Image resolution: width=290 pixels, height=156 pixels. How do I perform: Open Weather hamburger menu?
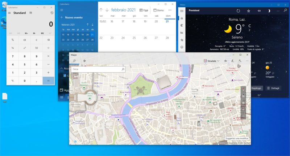click(x=182, y=11)
